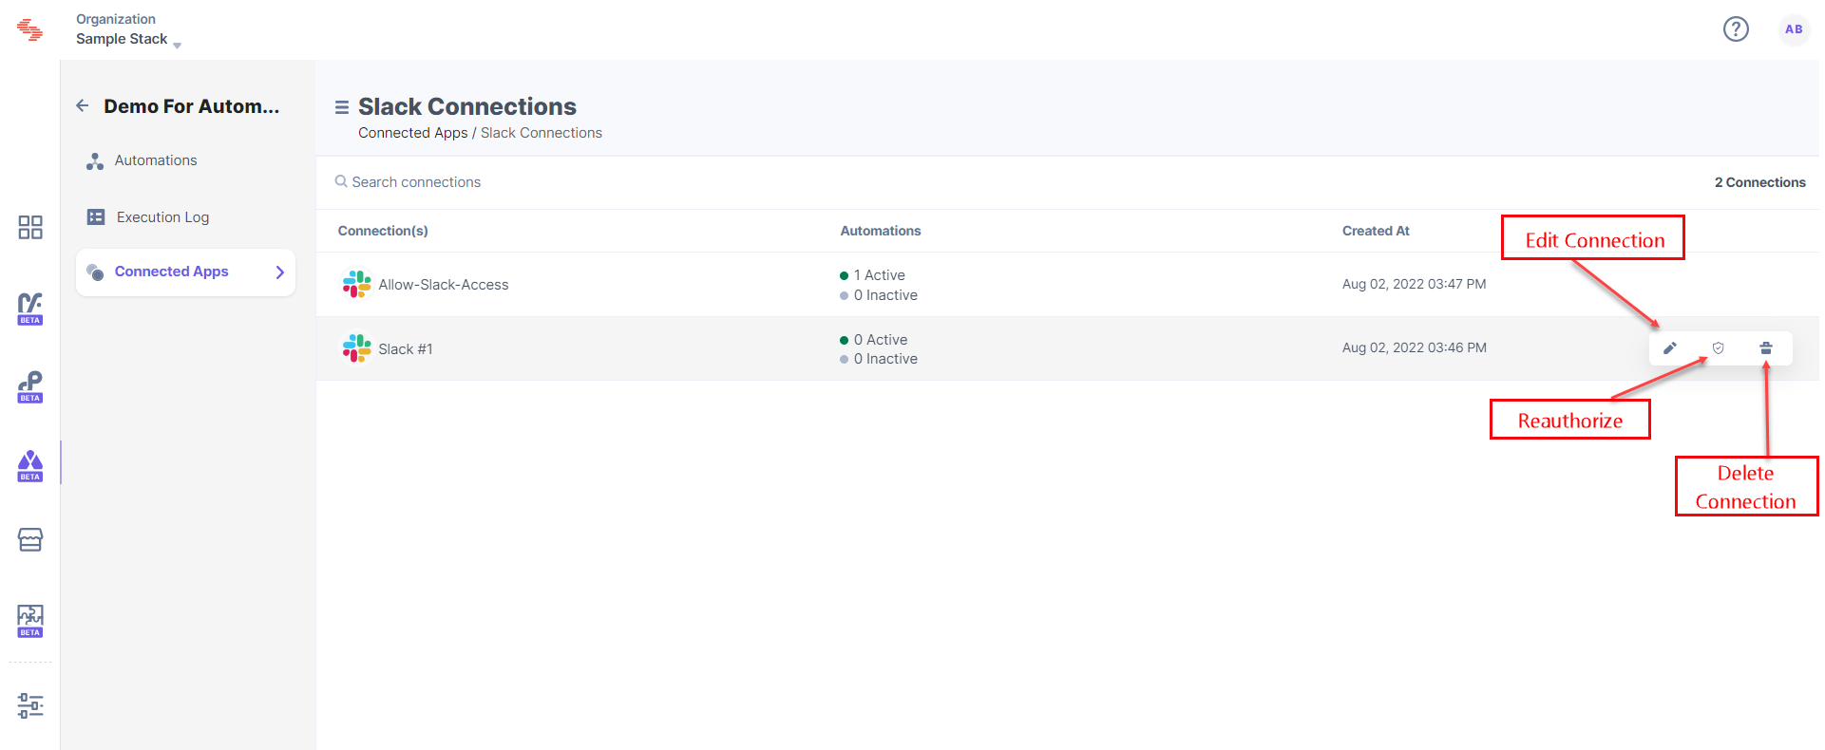Screen dimensions: 1825x750
Task: Click '0 Inactive' for Allow-Slack-Access
Action: pyautogui.click(x=885, y=295)
